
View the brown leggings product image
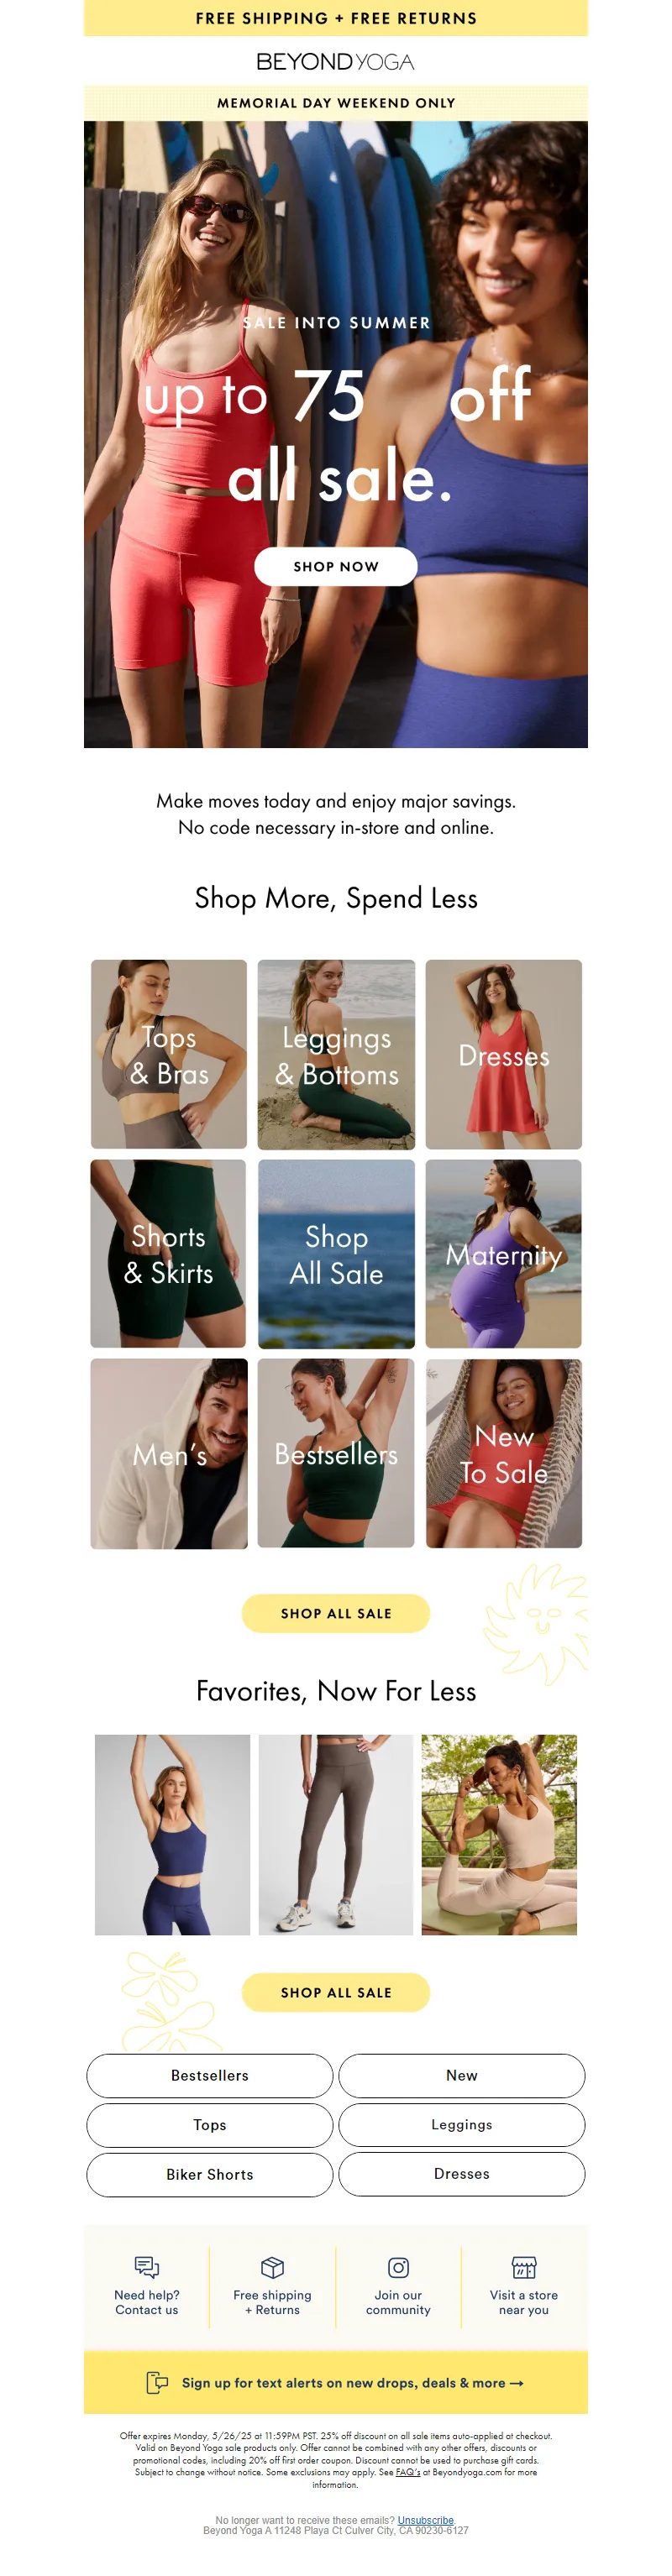pos(336,1834)
